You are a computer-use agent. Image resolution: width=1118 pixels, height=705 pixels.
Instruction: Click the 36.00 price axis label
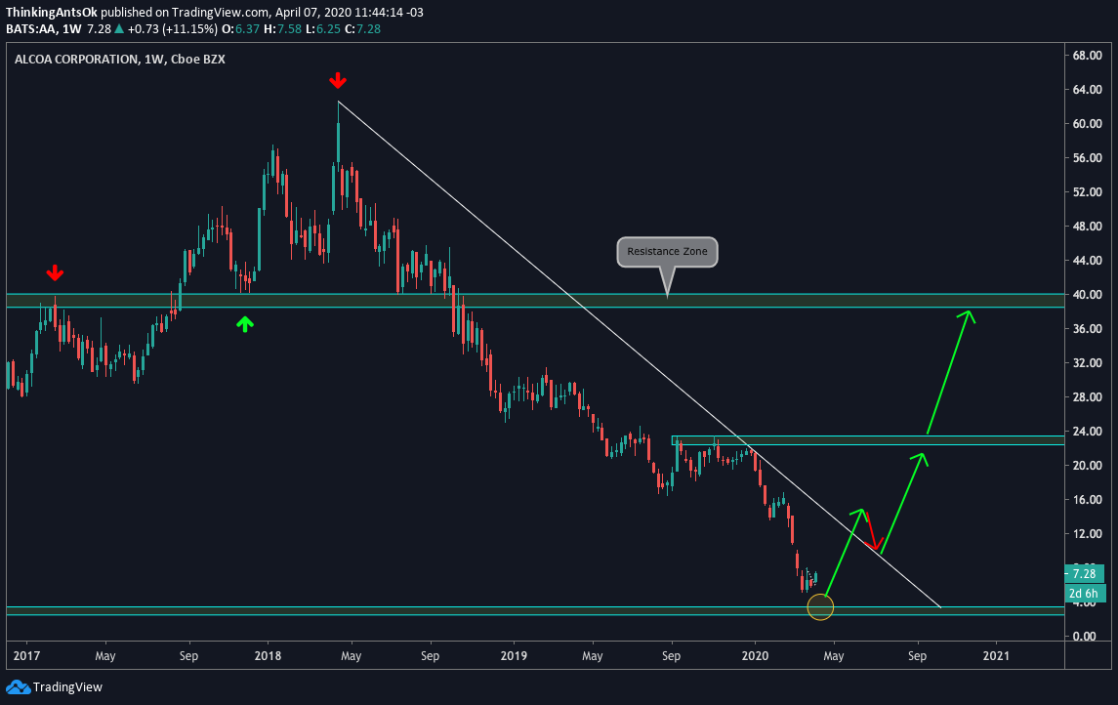pos(1088,329)
